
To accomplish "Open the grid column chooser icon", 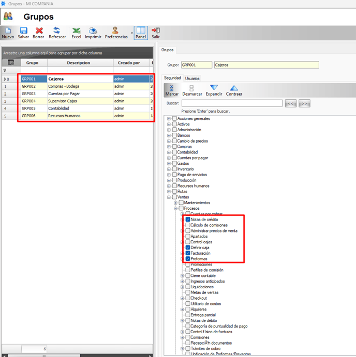I will pos(11,63).
